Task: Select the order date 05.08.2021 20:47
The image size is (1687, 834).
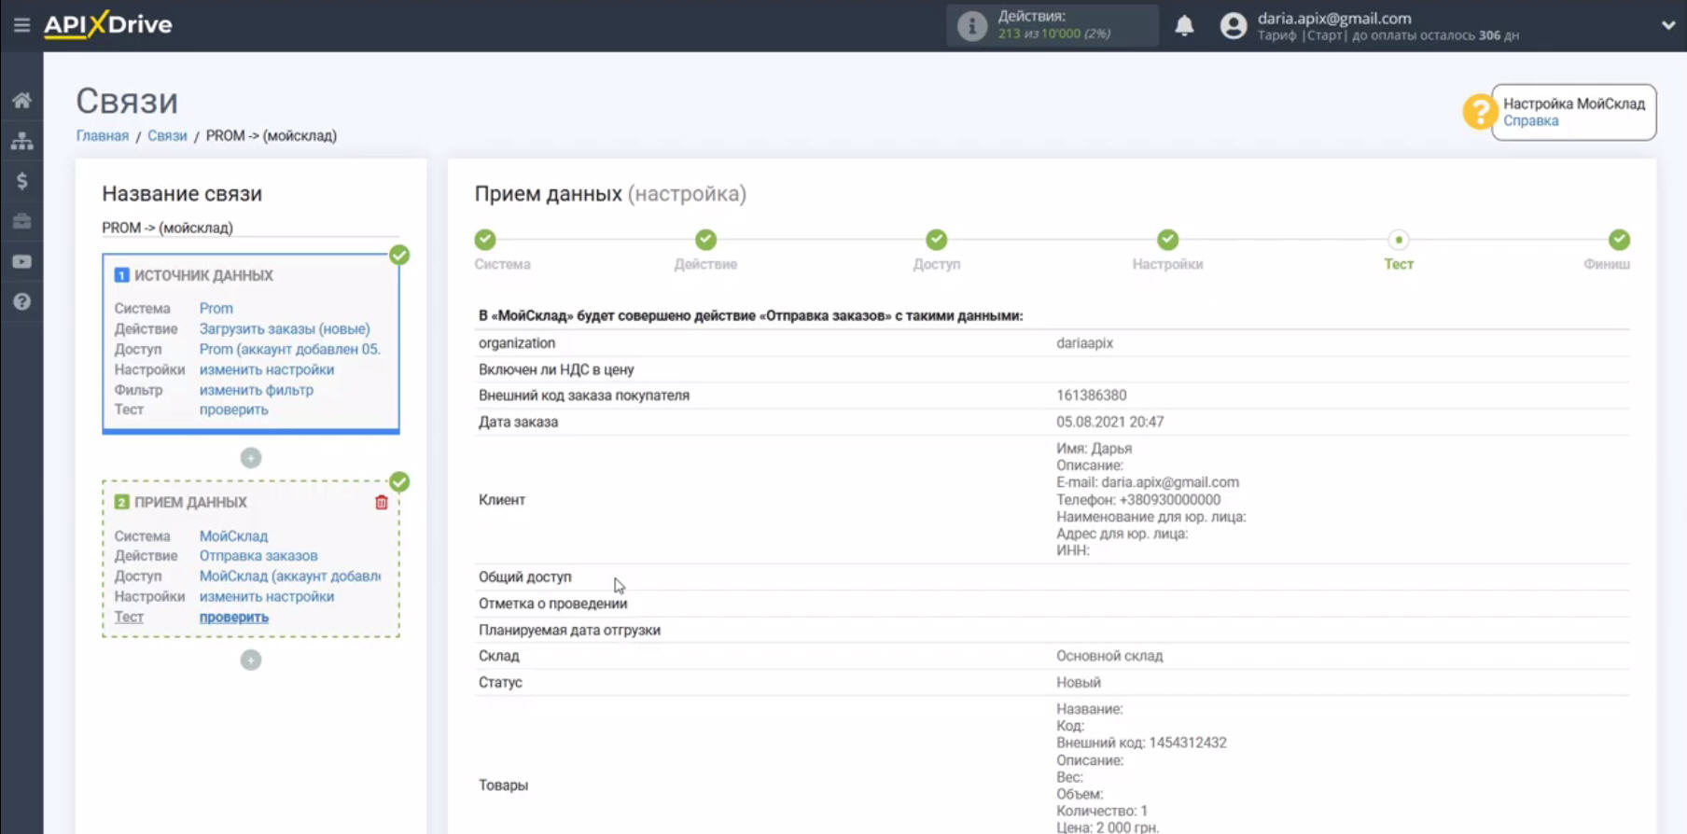Action: (1110, 422)
